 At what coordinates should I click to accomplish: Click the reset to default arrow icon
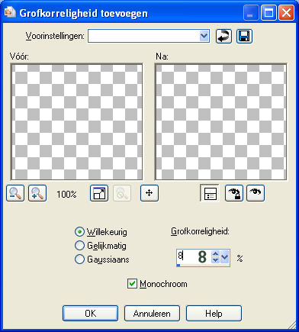click(x=223, y=36)
